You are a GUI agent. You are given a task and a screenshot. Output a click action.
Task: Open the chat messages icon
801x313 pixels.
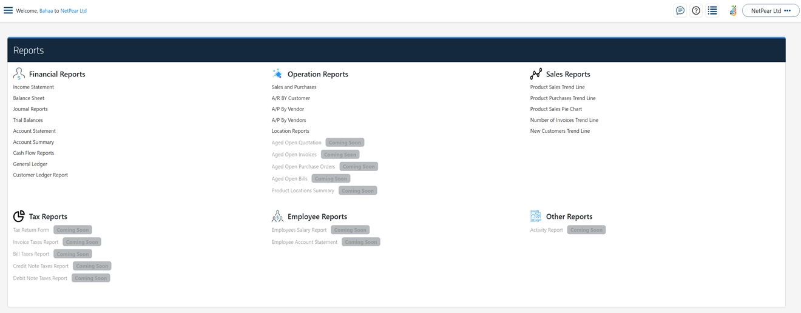point(680,10)
